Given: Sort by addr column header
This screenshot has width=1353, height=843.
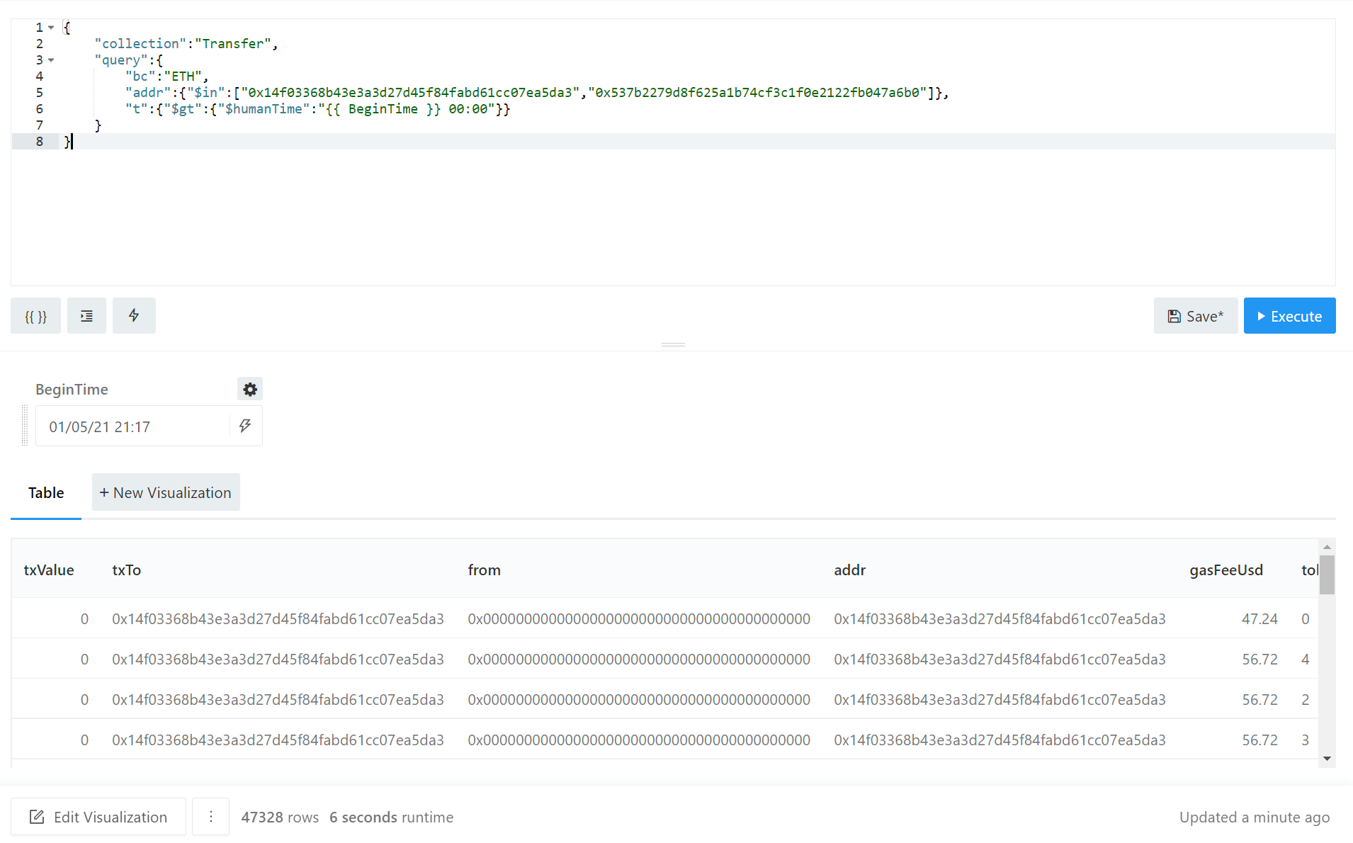Looking at the screenshot, I should [849, 570].
